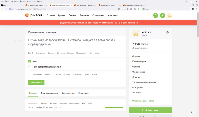This screenshot has width=199, height=117.
Task: Click the Nike tag under post title
Action: [90, 53]
